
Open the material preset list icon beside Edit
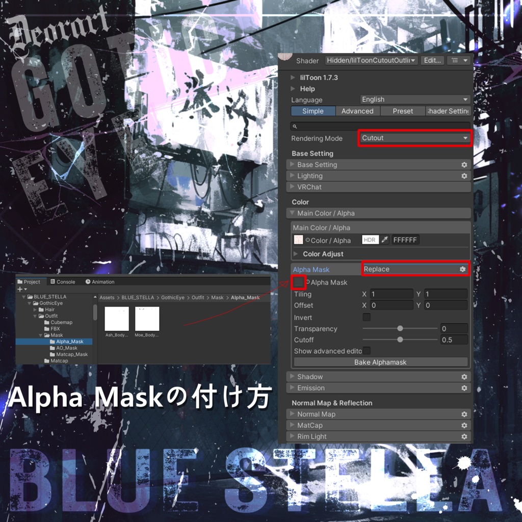point(458,60)
